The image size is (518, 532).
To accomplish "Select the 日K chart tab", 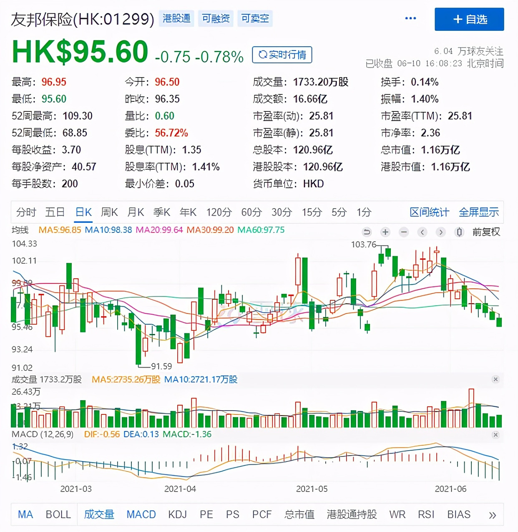I will tap(83, 212).
